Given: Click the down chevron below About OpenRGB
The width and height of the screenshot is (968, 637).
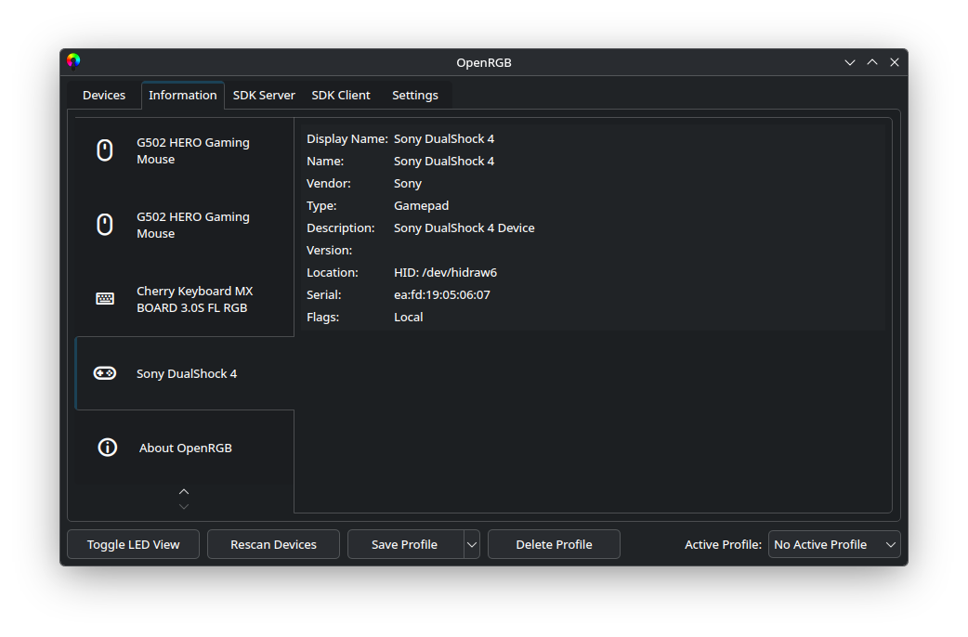Looking at the screenshot, I should (x=184, y=507).
